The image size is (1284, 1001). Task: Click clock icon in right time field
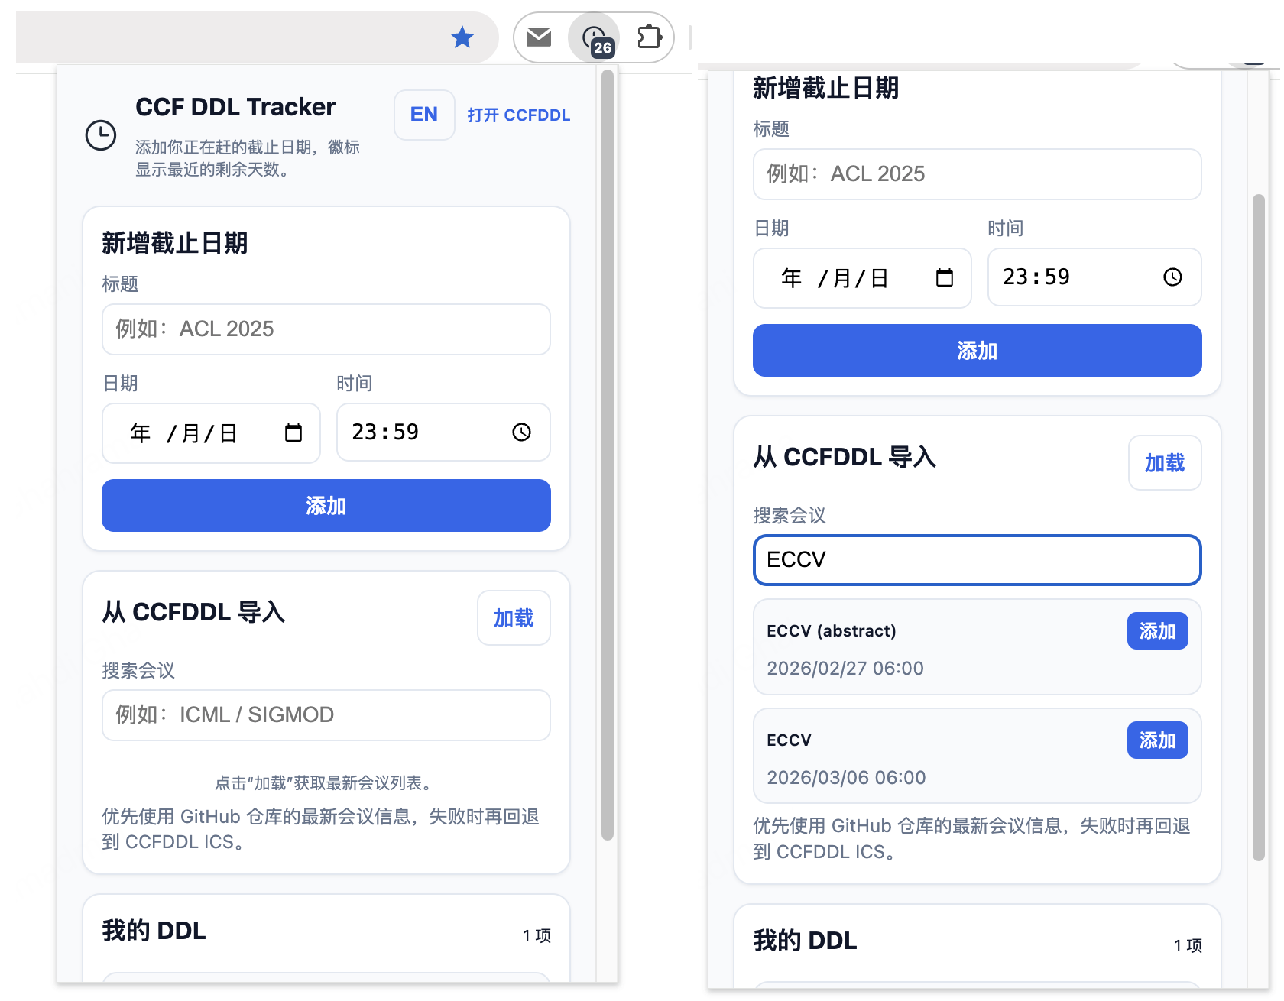(x=1172, y=277)
